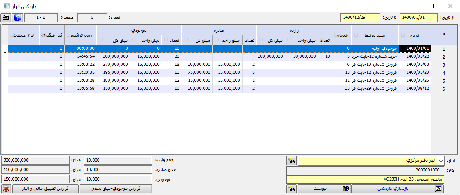Click the Kardex window icon in title bar
This screenshot has height=195, width=460.
(7, 6)
